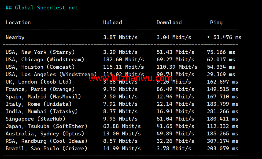Select "Australia, Sydney (Optus)" row label
This screenshot has height=159, width=262.
point(45,134)
